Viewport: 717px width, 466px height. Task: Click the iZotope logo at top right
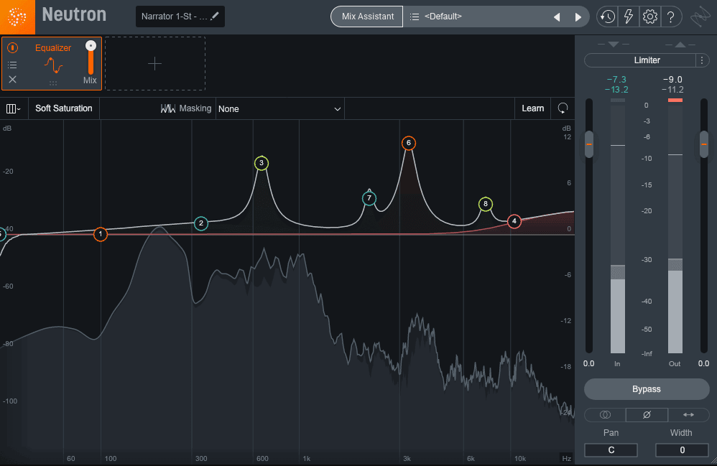[700, 17]
